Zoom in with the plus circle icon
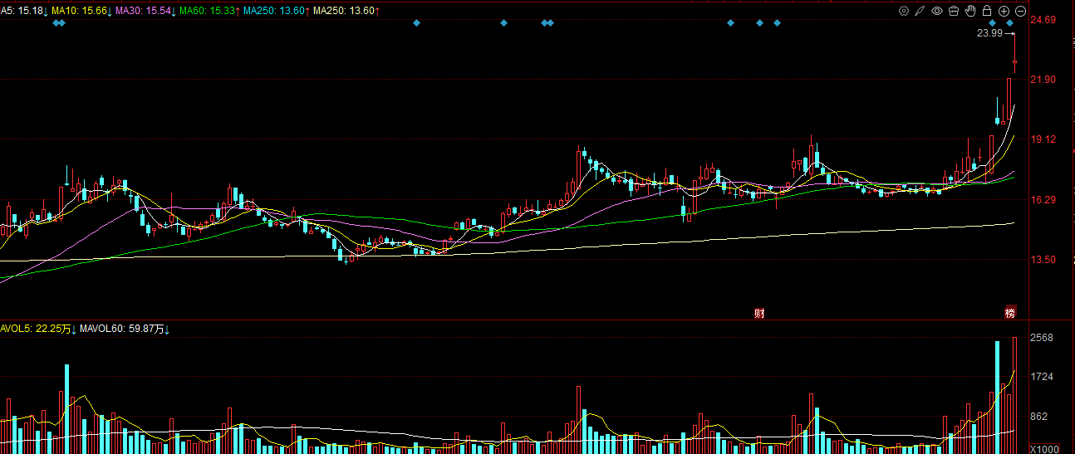 click(x=1004, y=11)
